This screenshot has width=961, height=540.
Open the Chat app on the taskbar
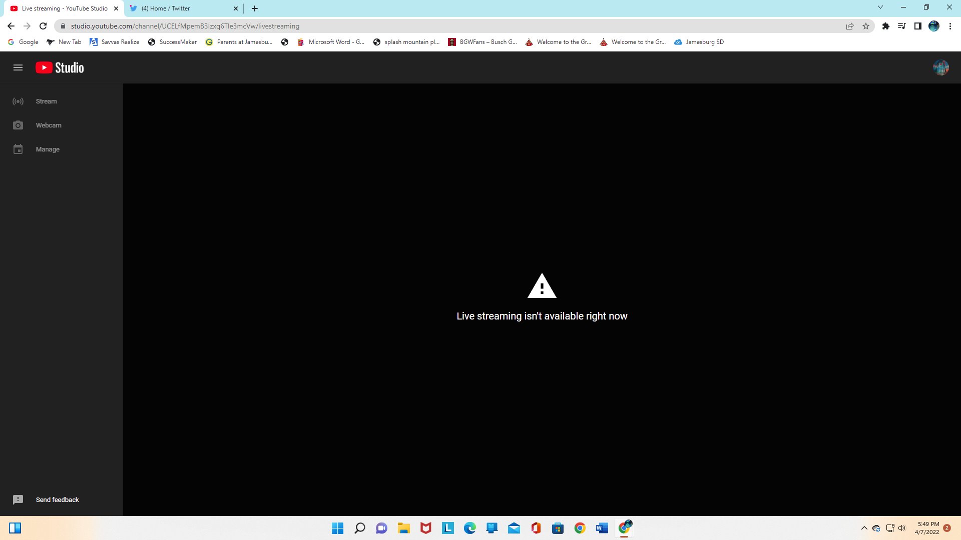382,528
